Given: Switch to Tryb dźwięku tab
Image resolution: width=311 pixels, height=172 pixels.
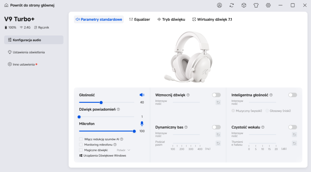Looking at the screenshot, I should [171, 19].
